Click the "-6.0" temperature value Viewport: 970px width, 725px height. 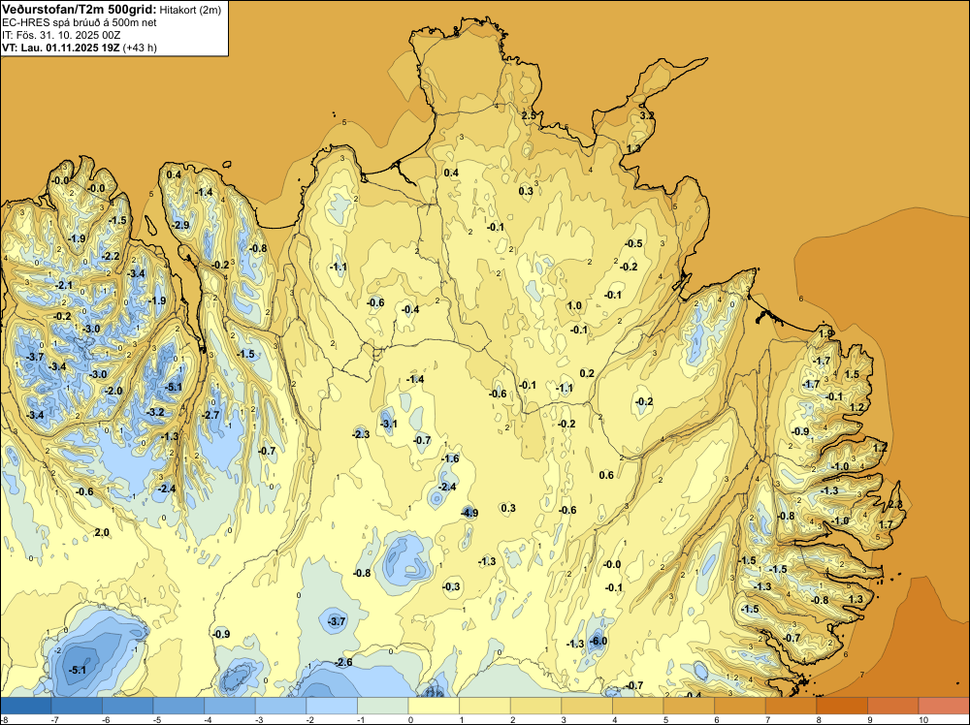tap(598, 641)
